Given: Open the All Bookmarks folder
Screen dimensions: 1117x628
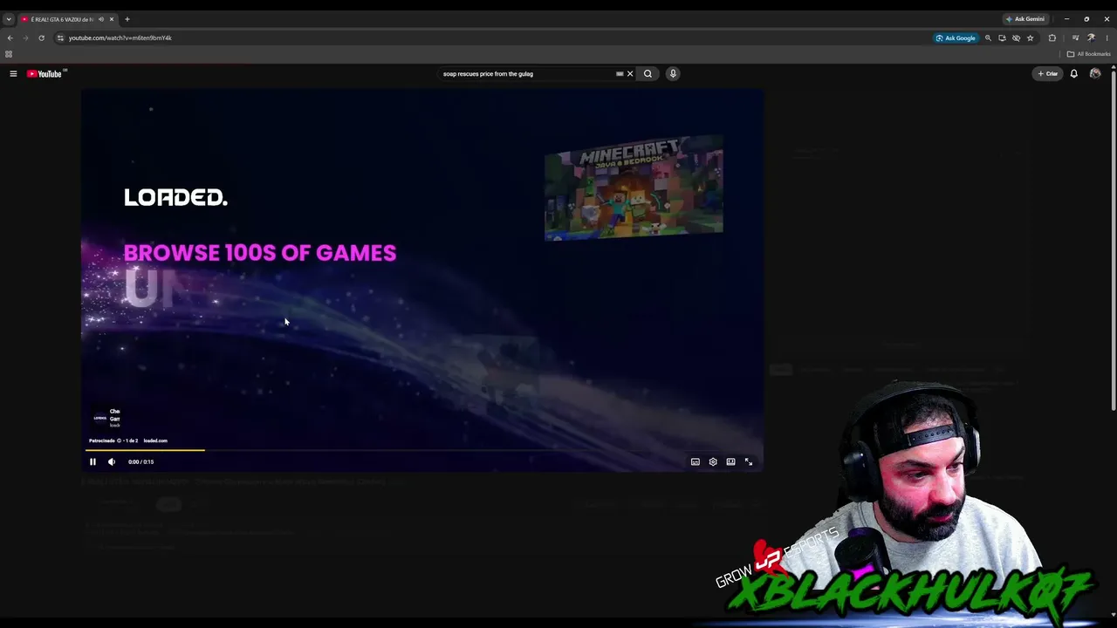Looking at the screenshot, I should pos(1088,54).
